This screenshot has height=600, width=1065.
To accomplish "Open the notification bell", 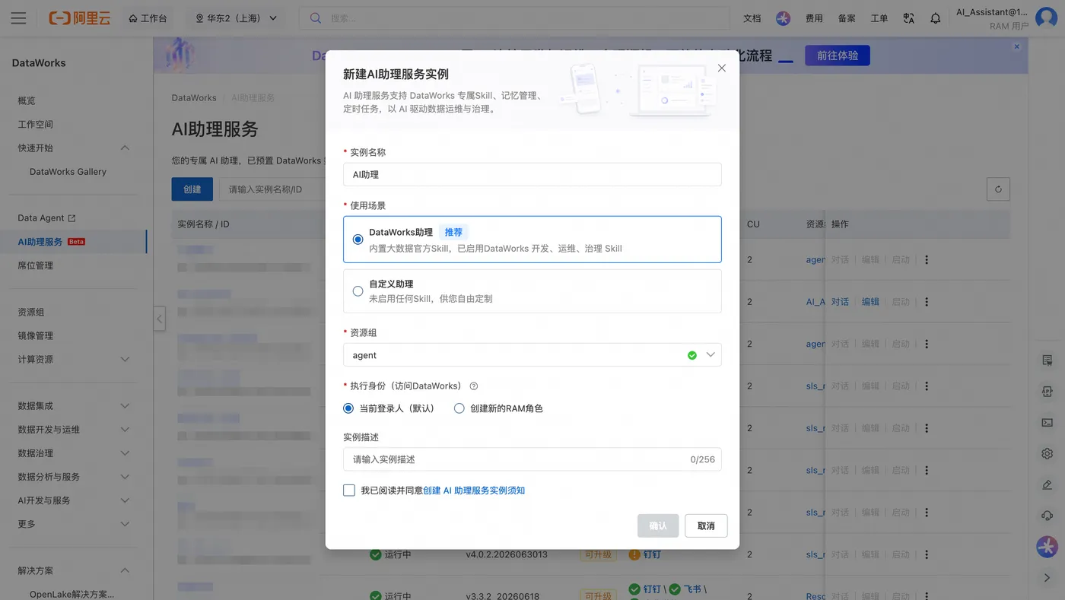I will [936, 18].
